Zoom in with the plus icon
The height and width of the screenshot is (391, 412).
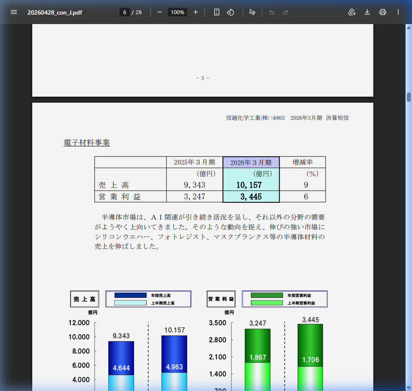pos(196,12)
